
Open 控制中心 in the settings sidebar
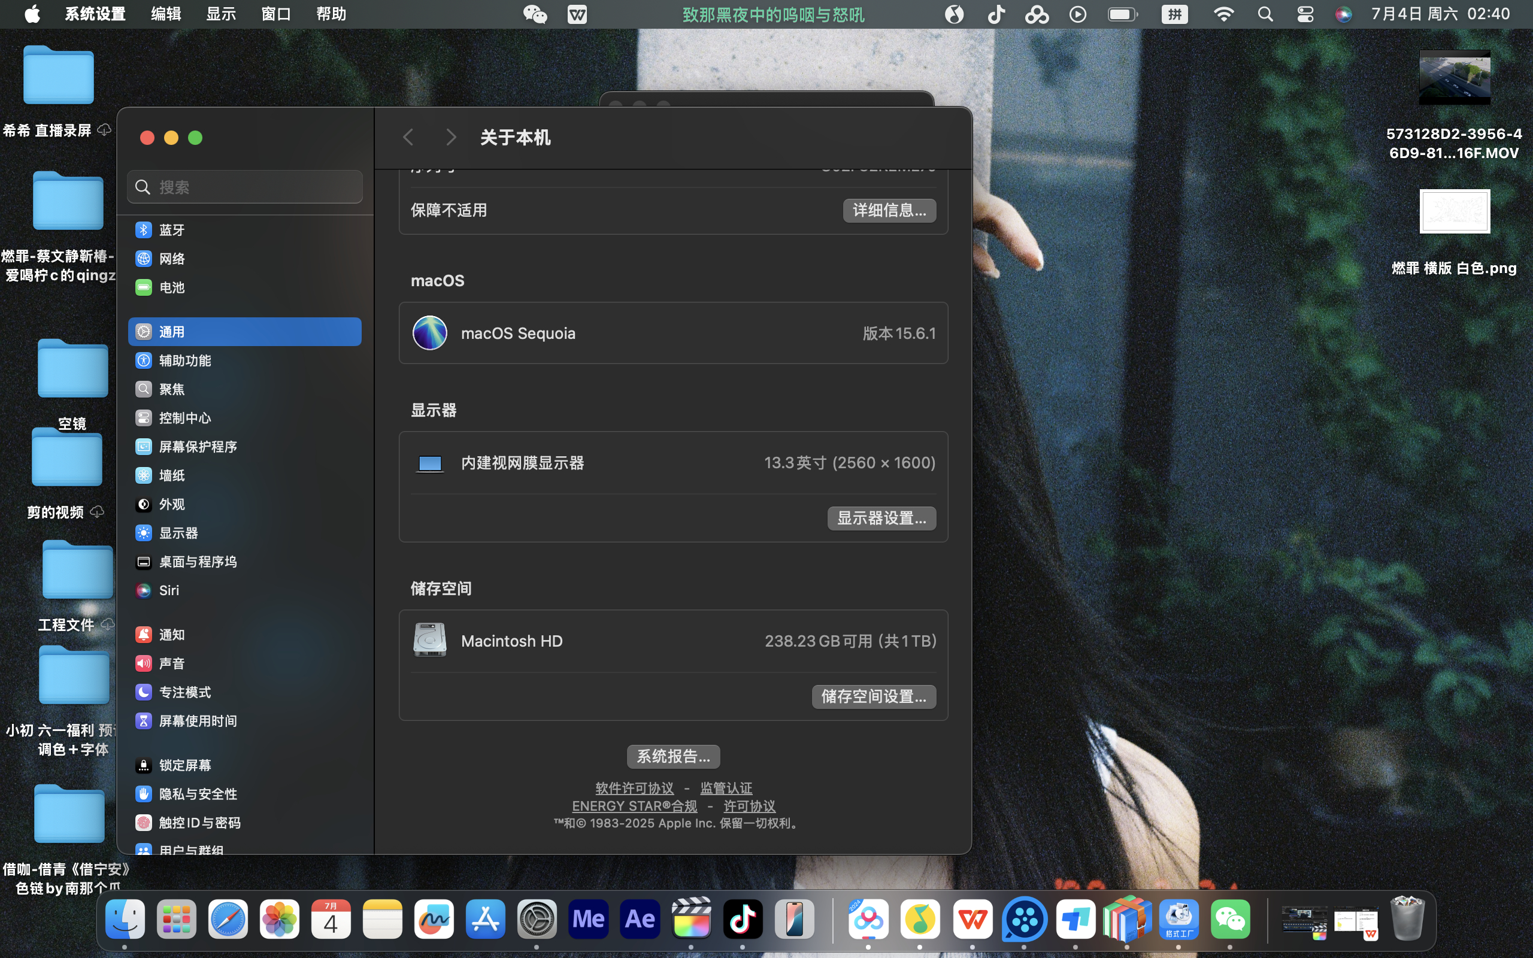tap(244, 418)
